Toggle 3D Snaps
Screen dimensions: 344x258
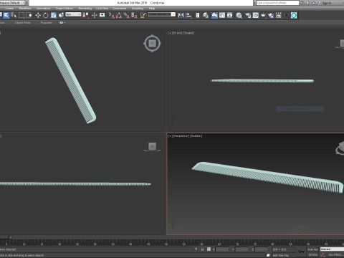(x=111, y=15)
